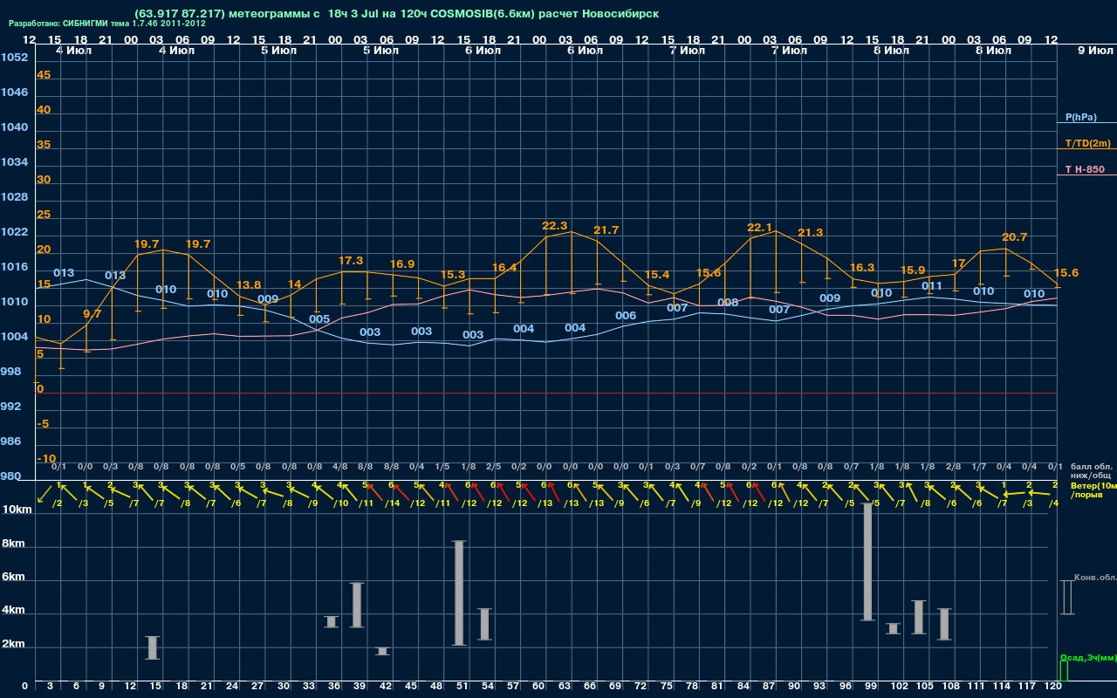This screenshot has width=1117, height=698.
Task: Click the 17.3 temperature label
Action: pos(351,261)
